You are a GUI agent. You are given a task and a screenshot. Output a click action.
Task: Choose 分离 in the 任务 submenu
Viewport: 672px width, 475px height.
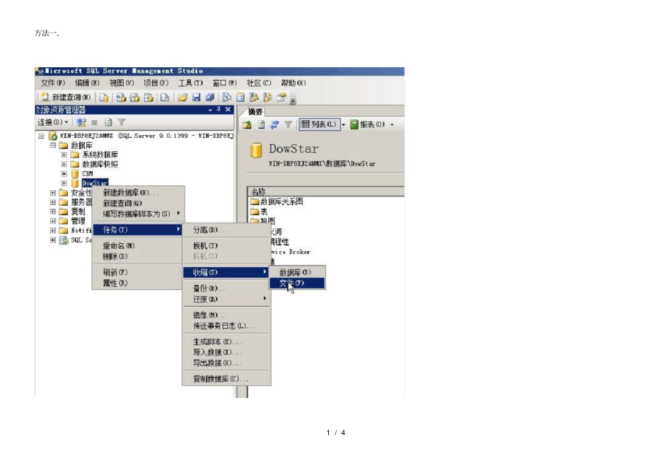point(226,230)
